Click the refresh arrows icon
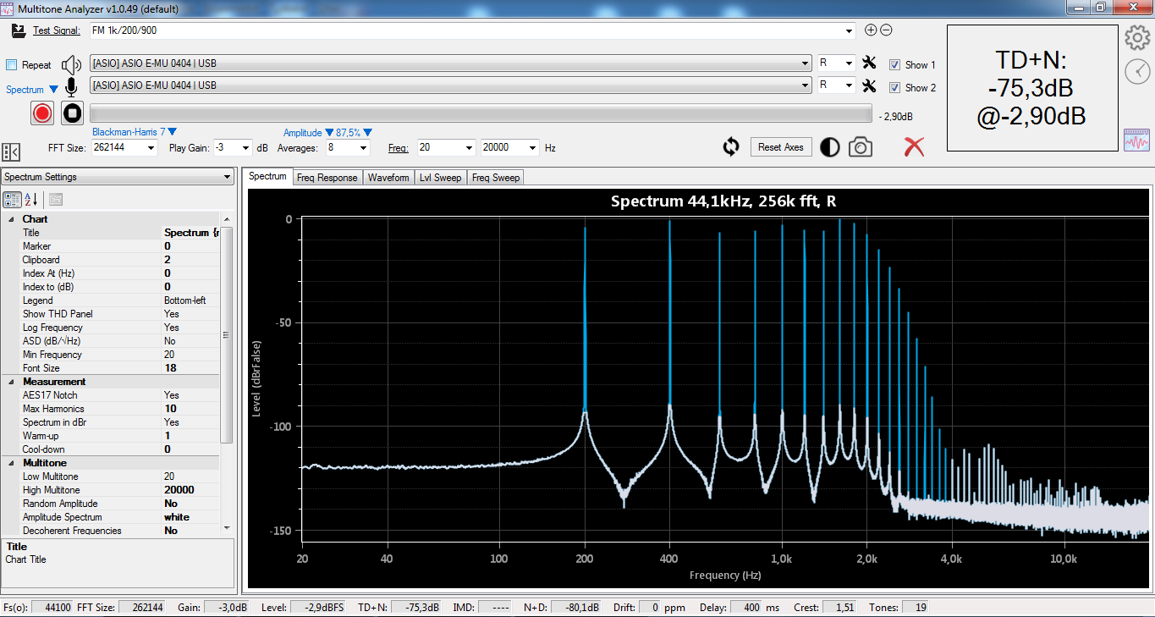Screen dimensions: 1155x617 (x=731, y=147)
